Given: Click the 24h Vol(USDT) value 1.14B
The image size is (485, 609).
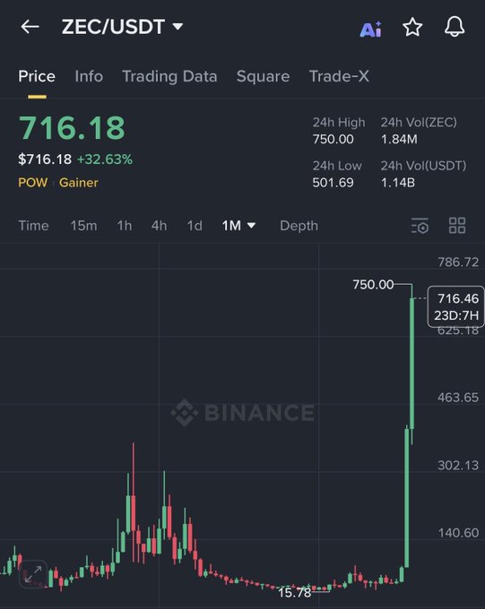Looking at the screenshot, I should pos(397,183).
